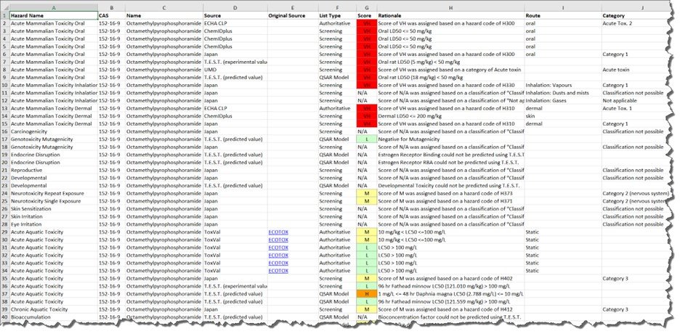
Task: Select green 'L' score for Genotoxicity Mutagenicity
Action: point(367,139)
